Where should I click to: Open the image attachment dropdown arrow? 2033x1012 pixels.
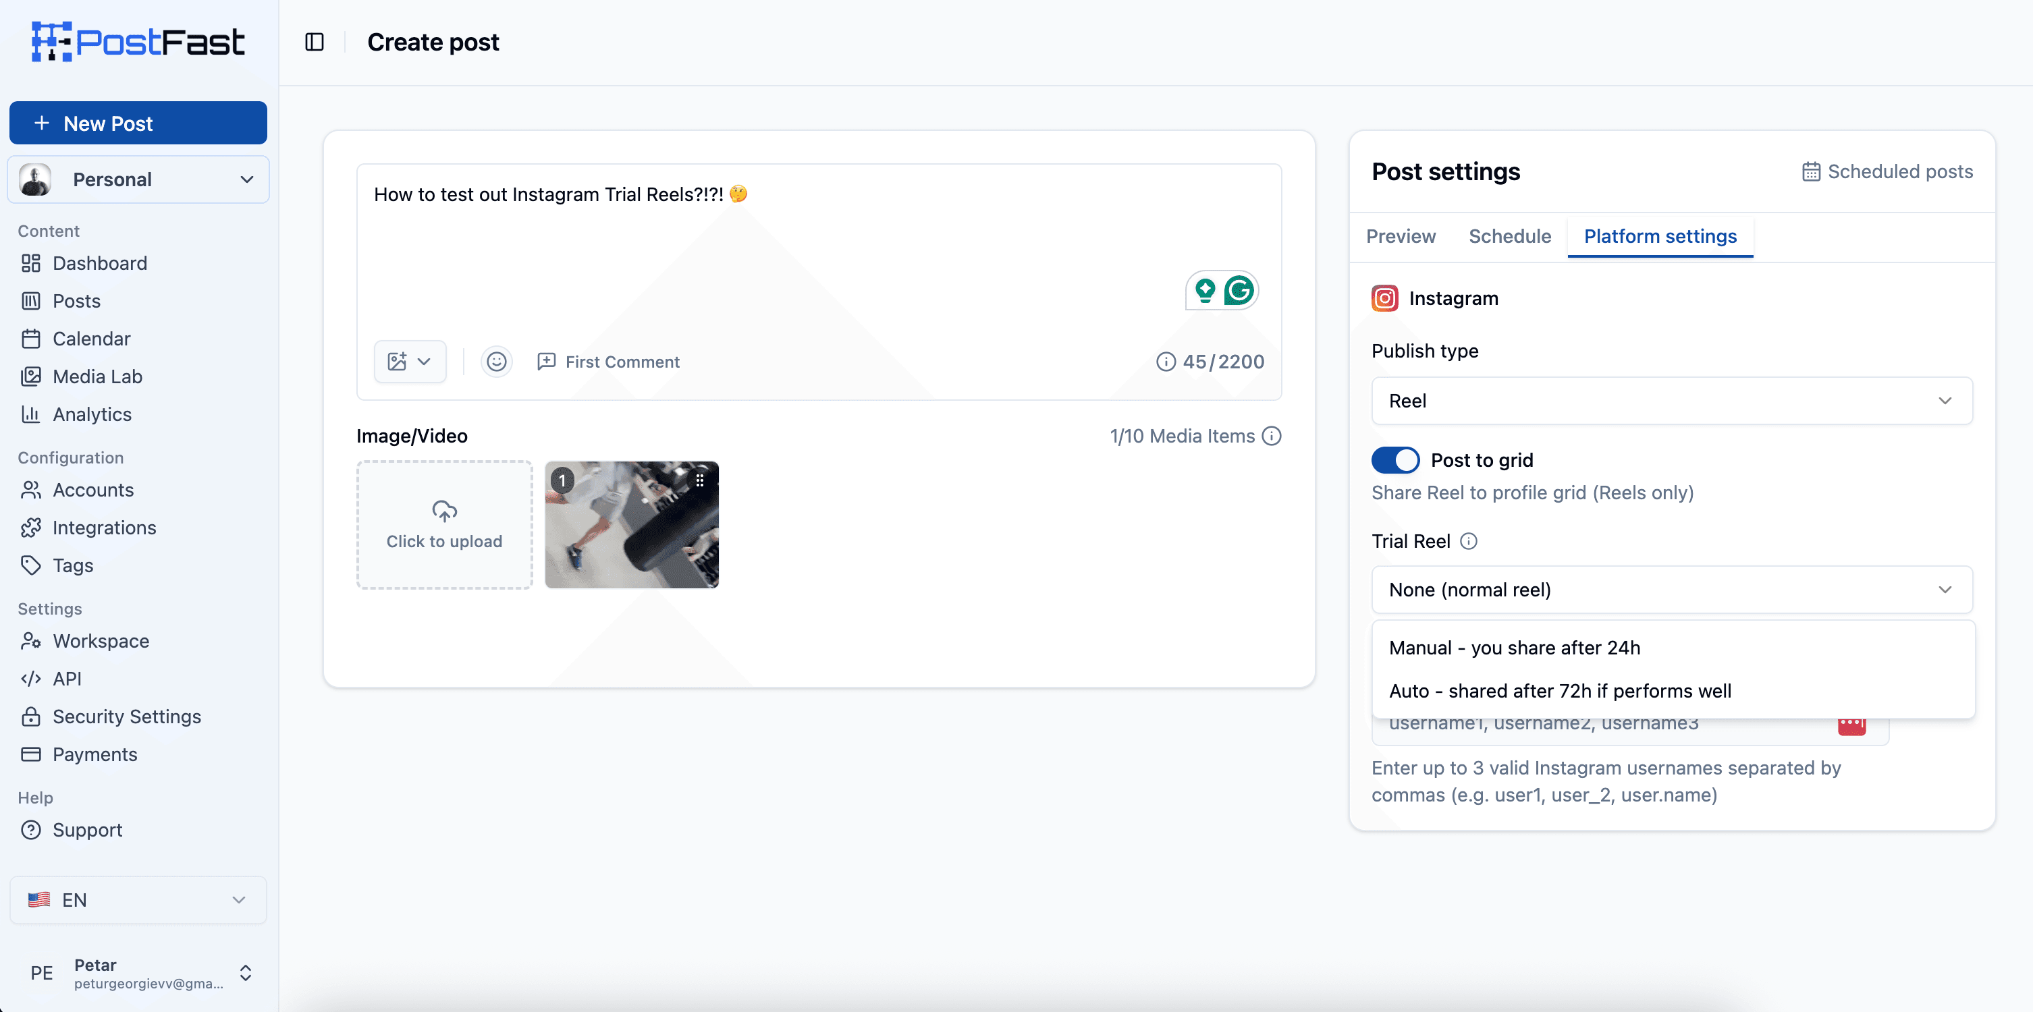click(424, 361)
